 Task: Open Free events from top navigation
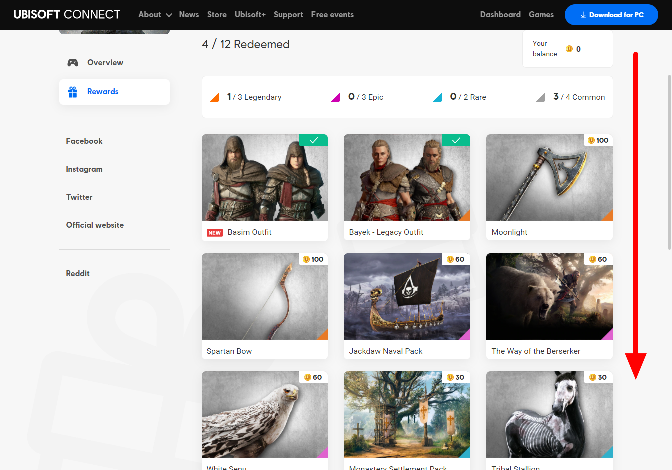(332, 15)
